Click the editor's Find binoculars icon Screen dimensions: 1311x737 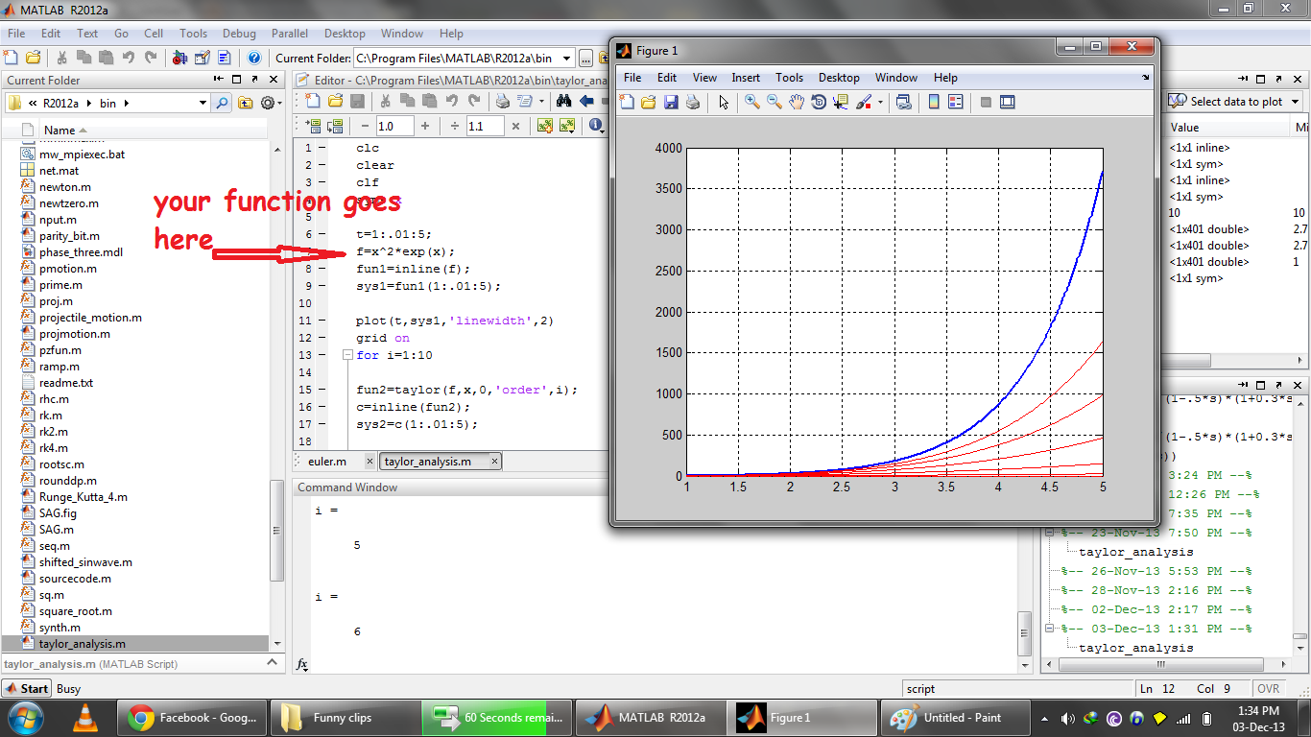click(x=563, y=101)
